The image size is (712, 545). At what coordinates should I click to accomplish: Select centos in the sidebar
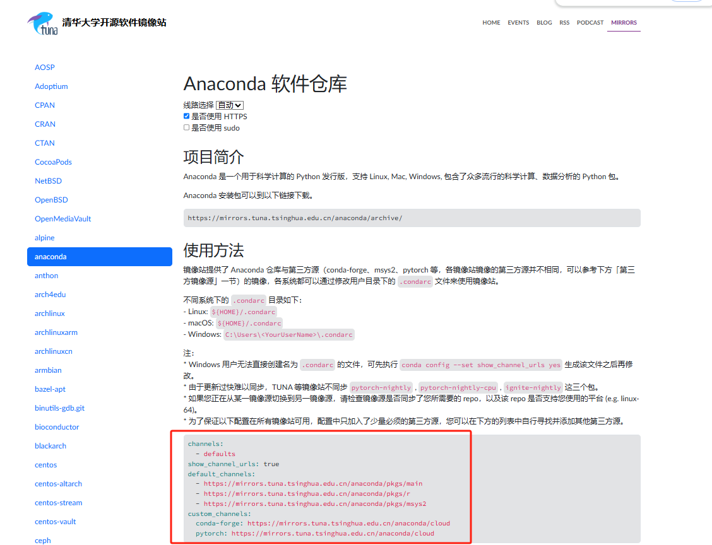(46, 465)
